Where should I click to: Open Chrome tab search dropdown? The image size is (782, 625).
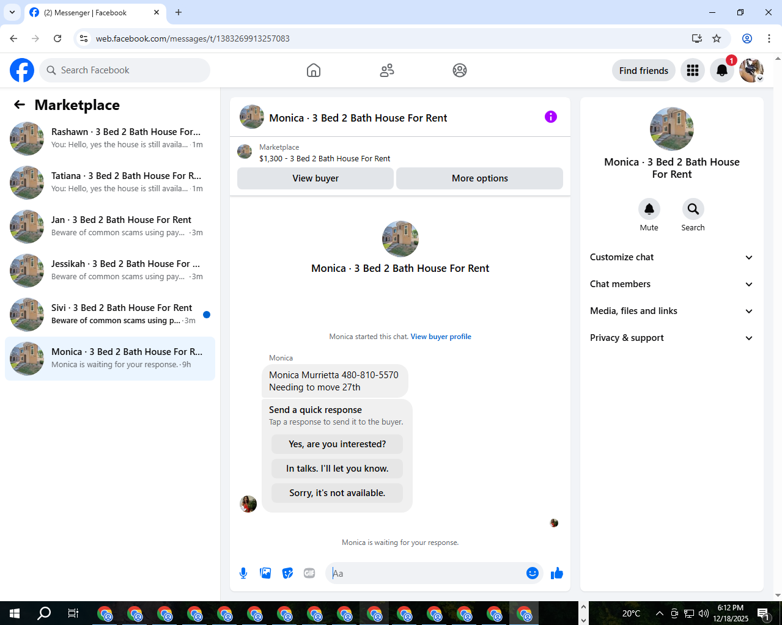pos(12,12)
